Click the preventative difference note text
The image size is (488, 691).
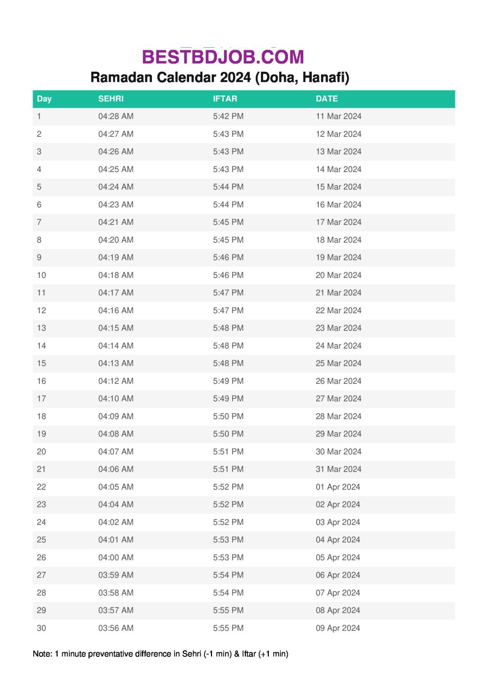(x=160, y=654)
